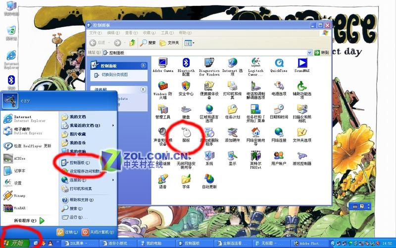
Task: Open Diagnostics for Windows icon
Action: (209, 67)
